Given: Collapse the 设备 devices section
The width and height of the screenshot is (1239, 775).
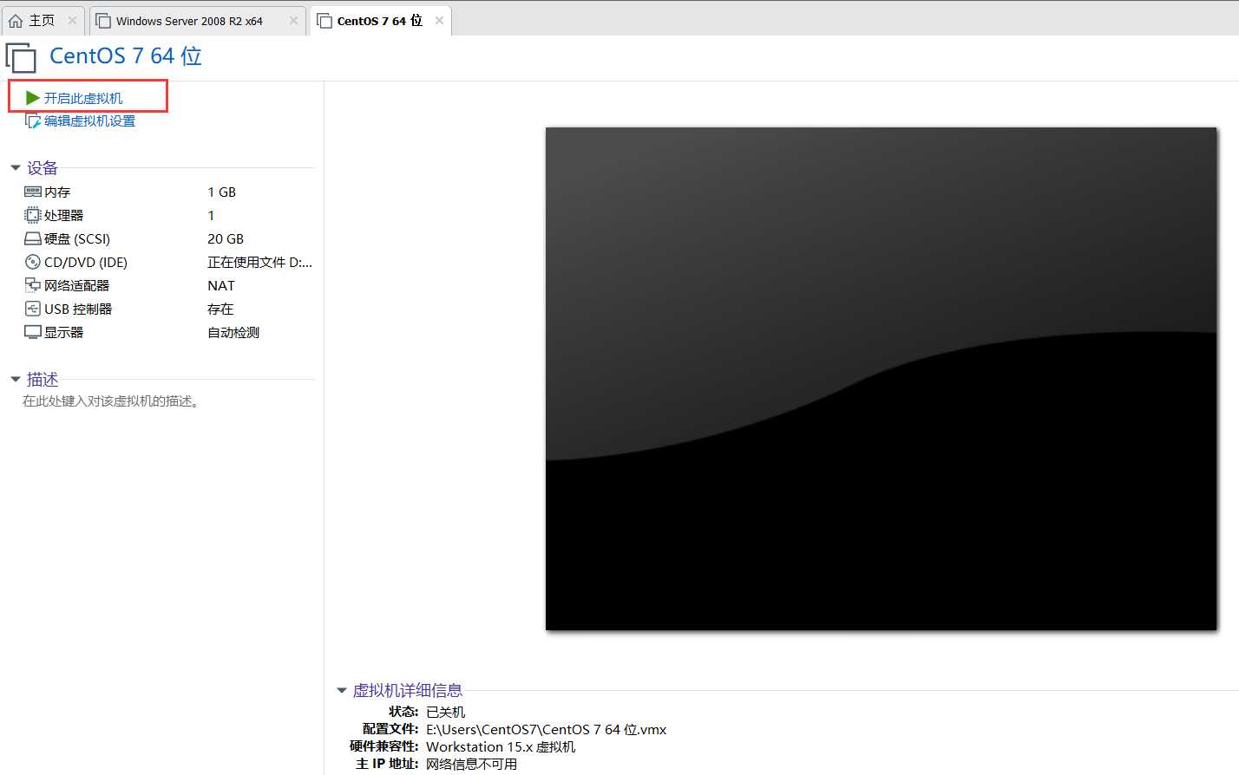Looking at the screenshot, I should click(x=15, y=168).
